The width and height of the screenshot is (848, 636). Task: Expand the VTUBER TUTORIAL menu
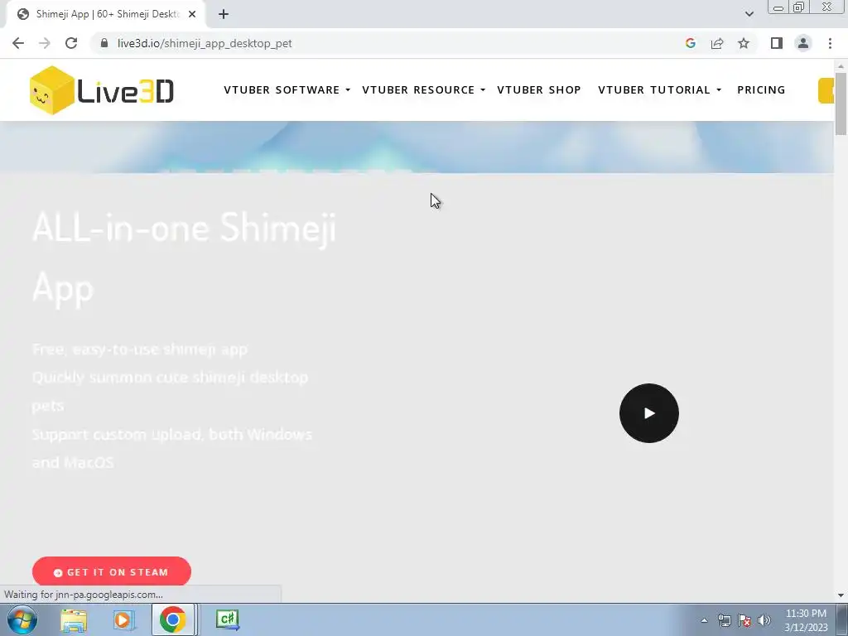tap(660, 89)
